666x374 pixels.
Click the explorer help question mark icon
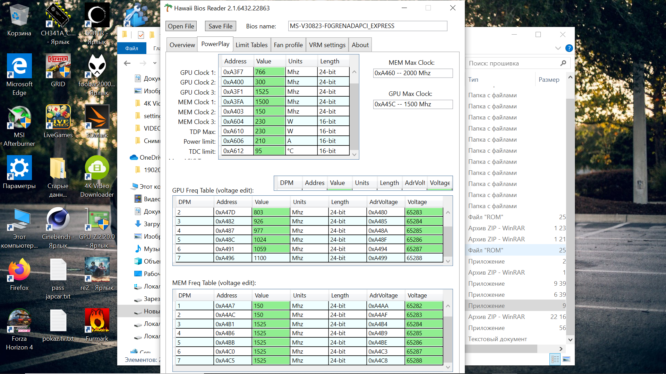click(x=569, y=48)
